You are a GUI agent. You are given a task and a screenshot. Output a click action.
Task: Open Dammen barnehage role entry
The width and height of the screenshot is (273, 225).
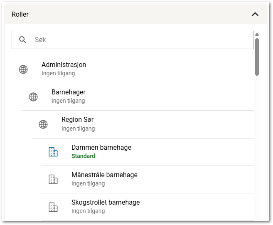[101, 148]
